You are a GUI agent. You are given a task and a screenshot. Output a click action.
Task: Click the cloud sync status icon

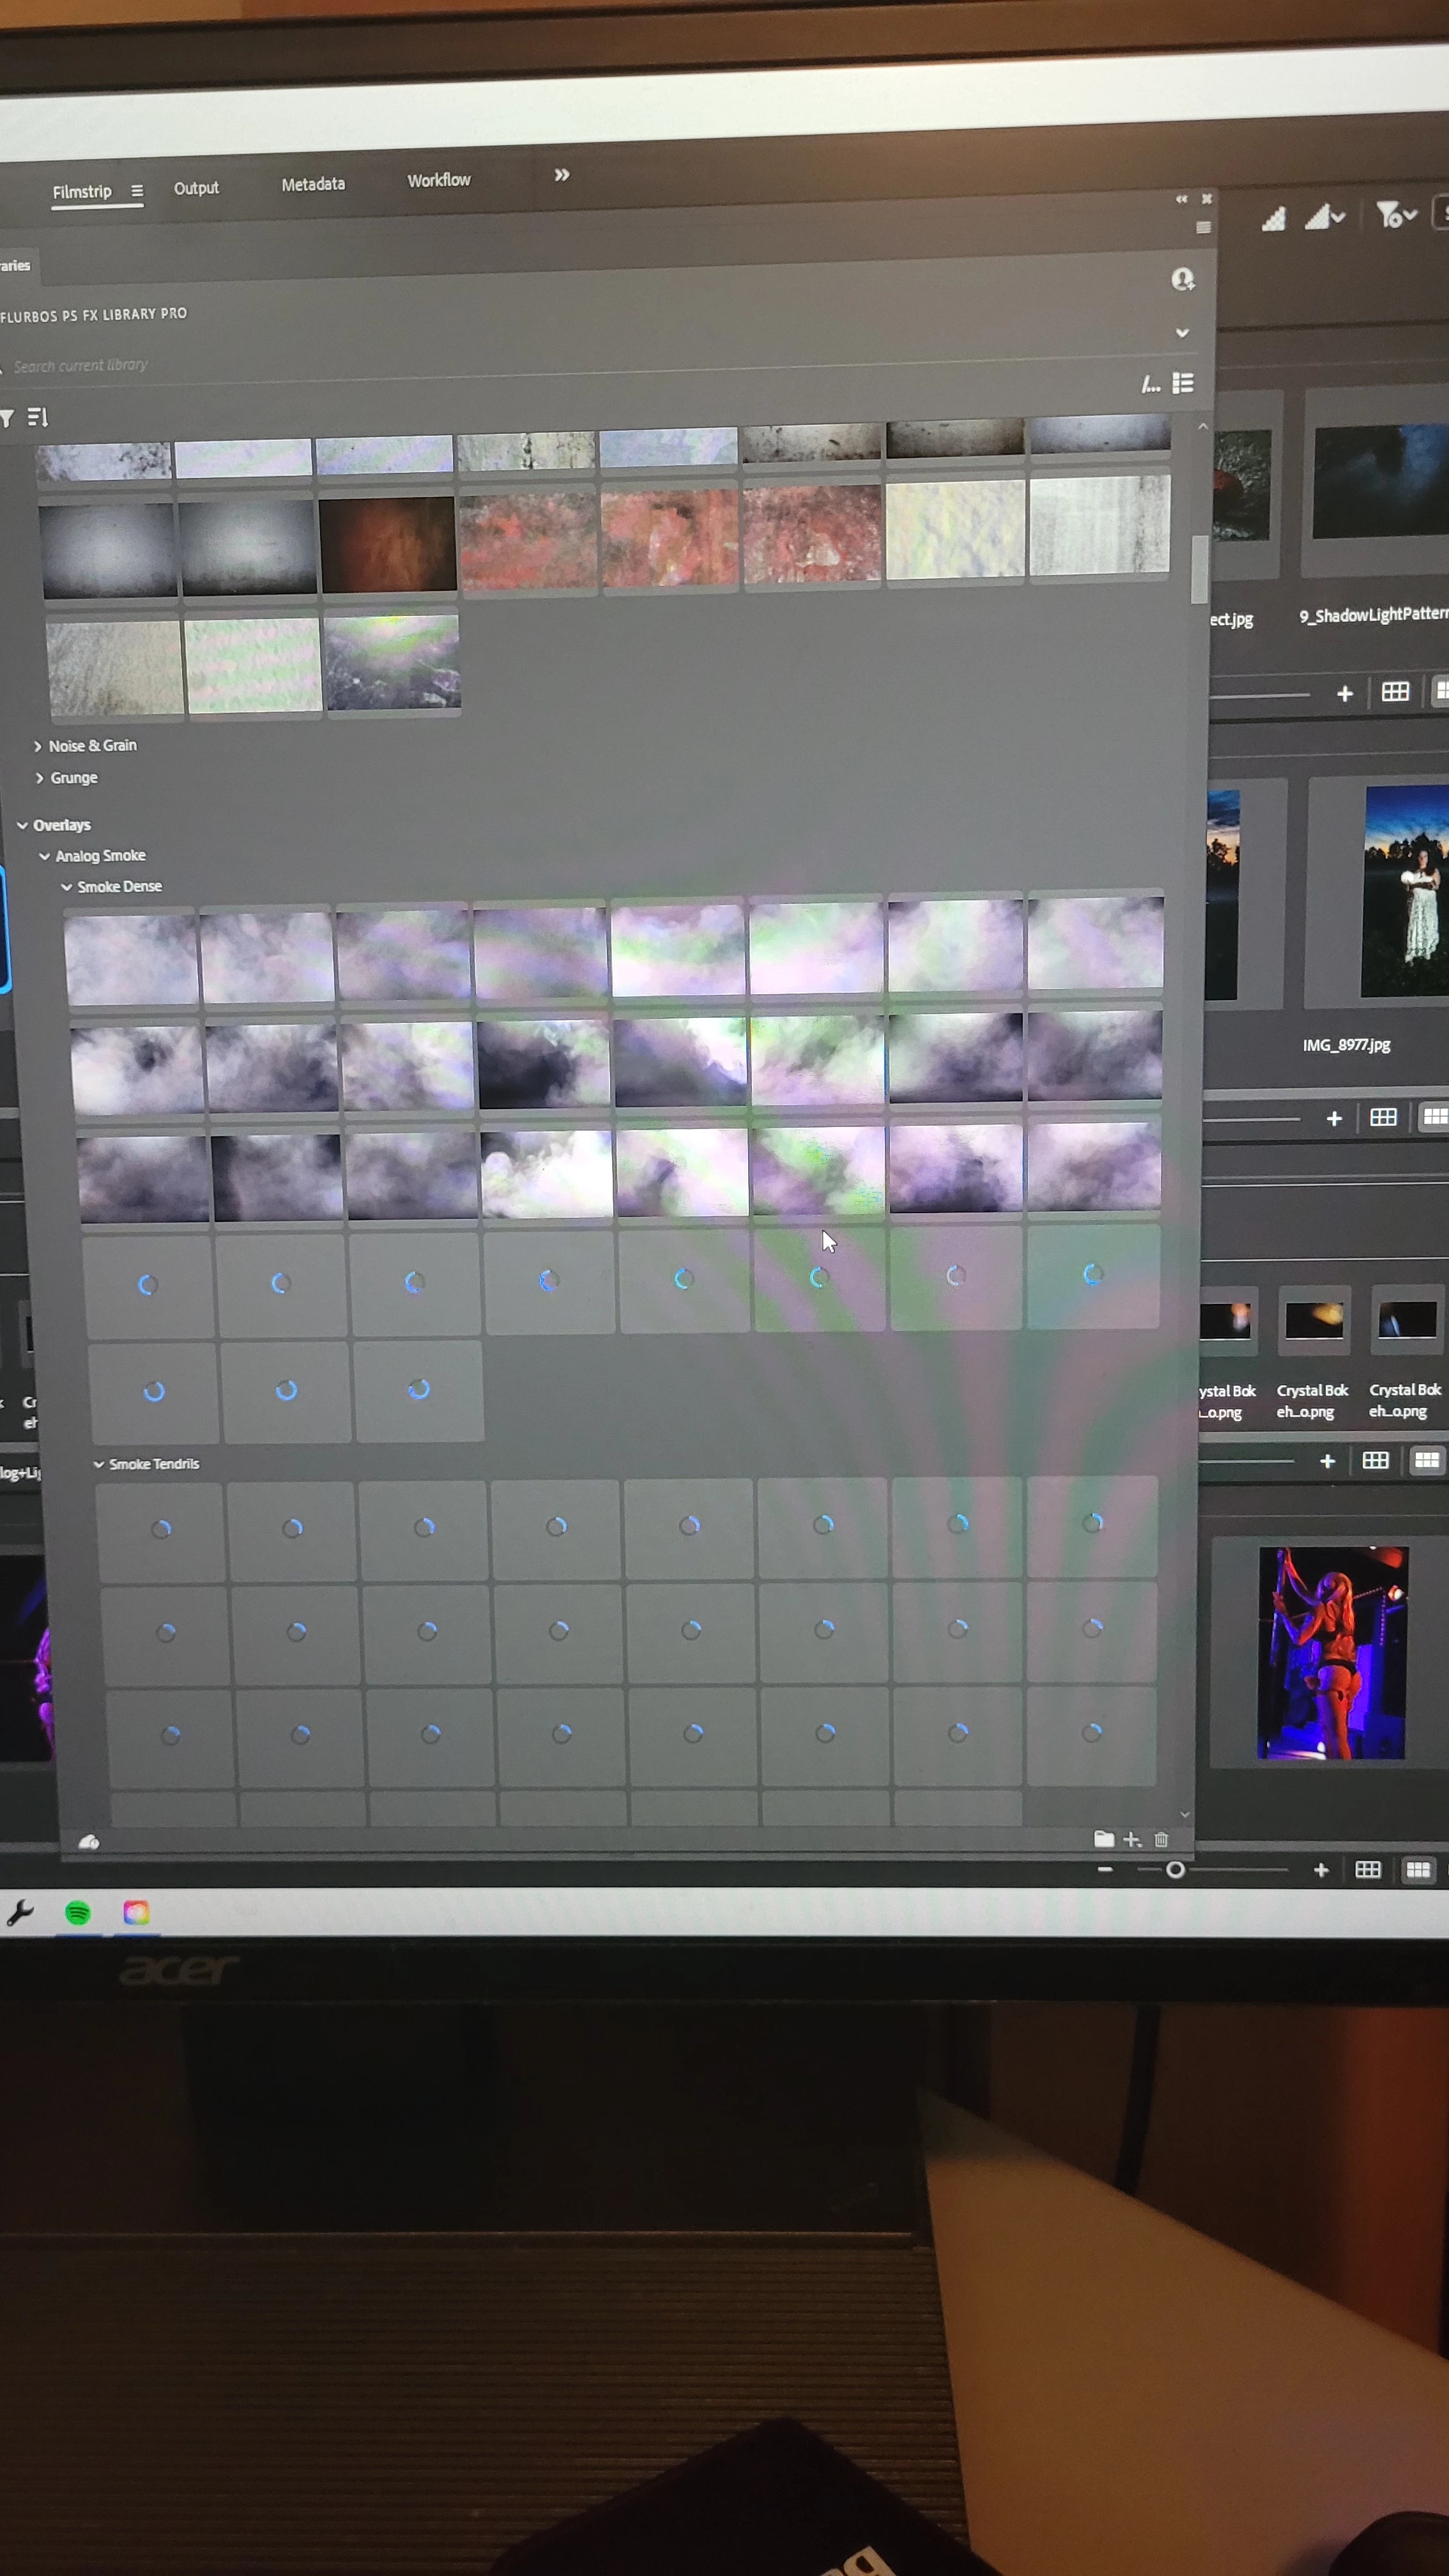(88, 1841)
